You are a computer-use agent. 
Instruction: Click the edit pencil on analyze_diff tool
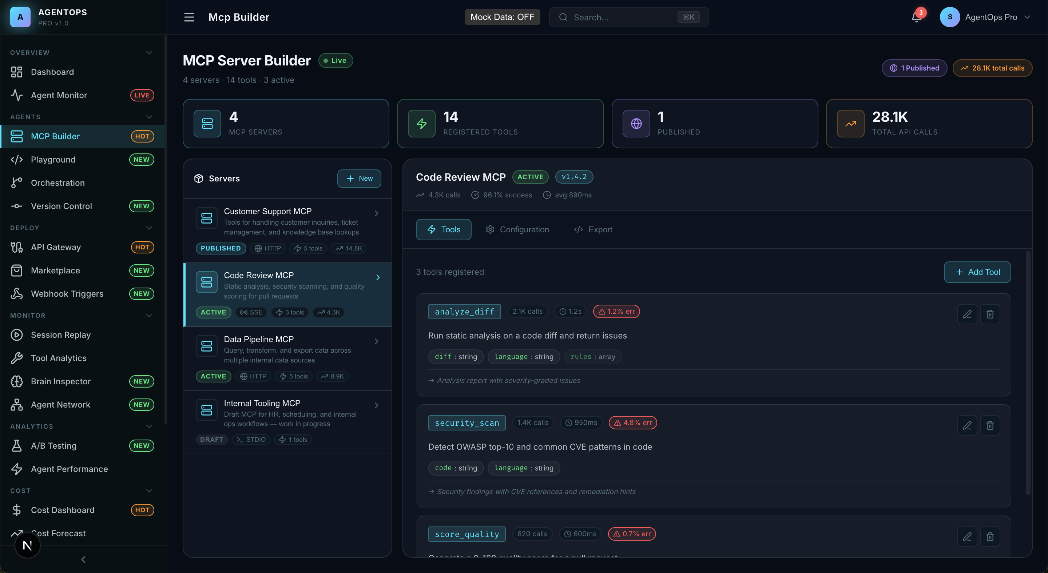point(968,314)
